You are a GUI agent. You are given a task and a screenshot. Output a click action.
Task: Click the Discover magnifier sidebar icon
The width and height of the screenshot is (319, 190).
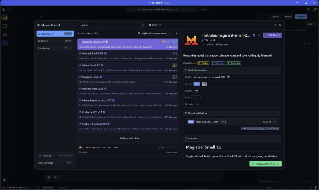pyautogui.click(x=5, y=43)
